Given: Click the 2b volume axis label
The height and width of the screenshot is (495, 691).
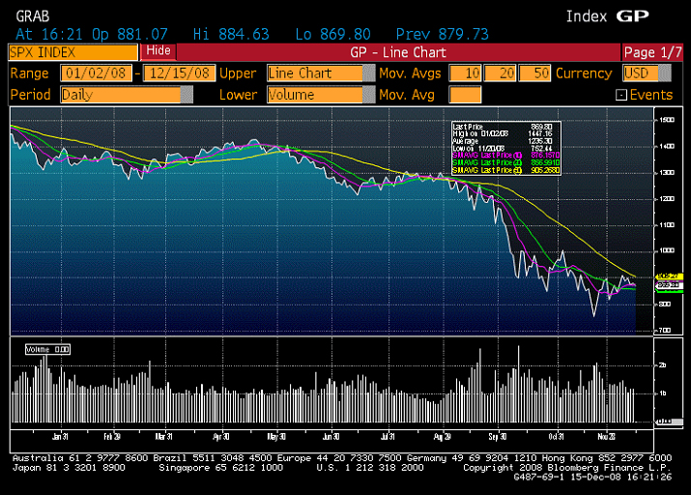Looking at the screenshot, I should [x=662, y=365].
